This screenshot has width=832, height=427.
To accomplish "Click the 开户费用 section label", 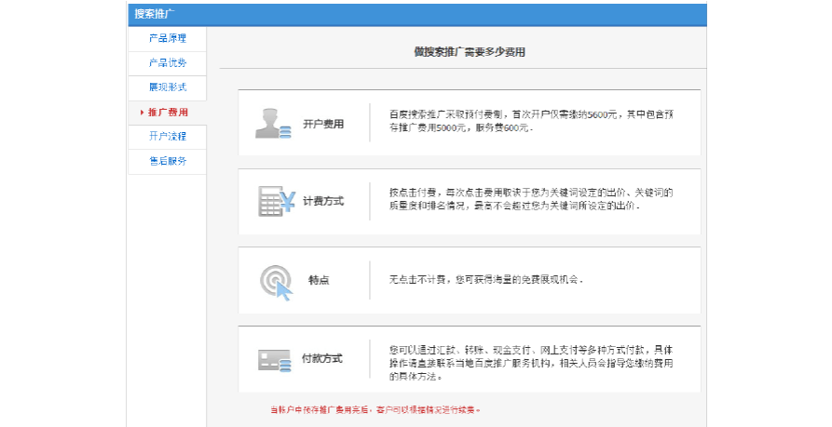I will coord(323,123).
